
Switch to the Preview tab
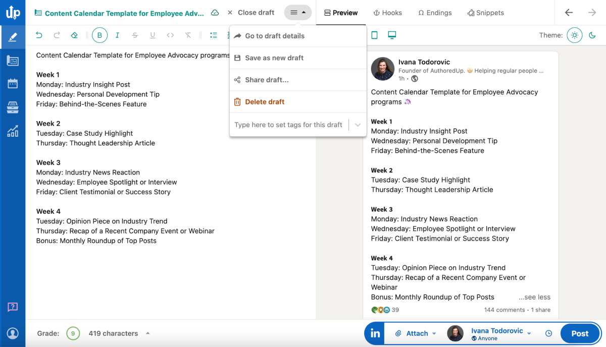pyautogui.click(x=340, y=13)
